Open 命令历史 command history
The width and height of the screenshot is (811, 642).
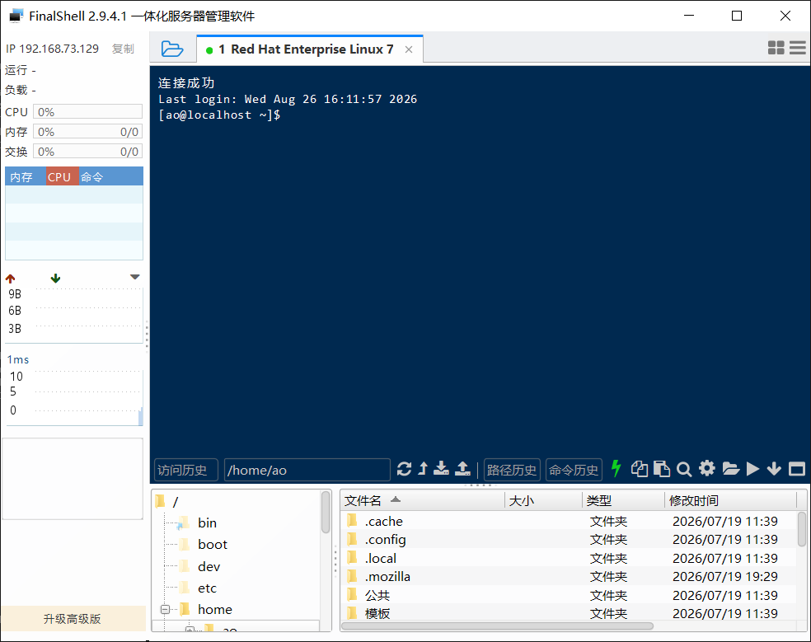(574, 470)
